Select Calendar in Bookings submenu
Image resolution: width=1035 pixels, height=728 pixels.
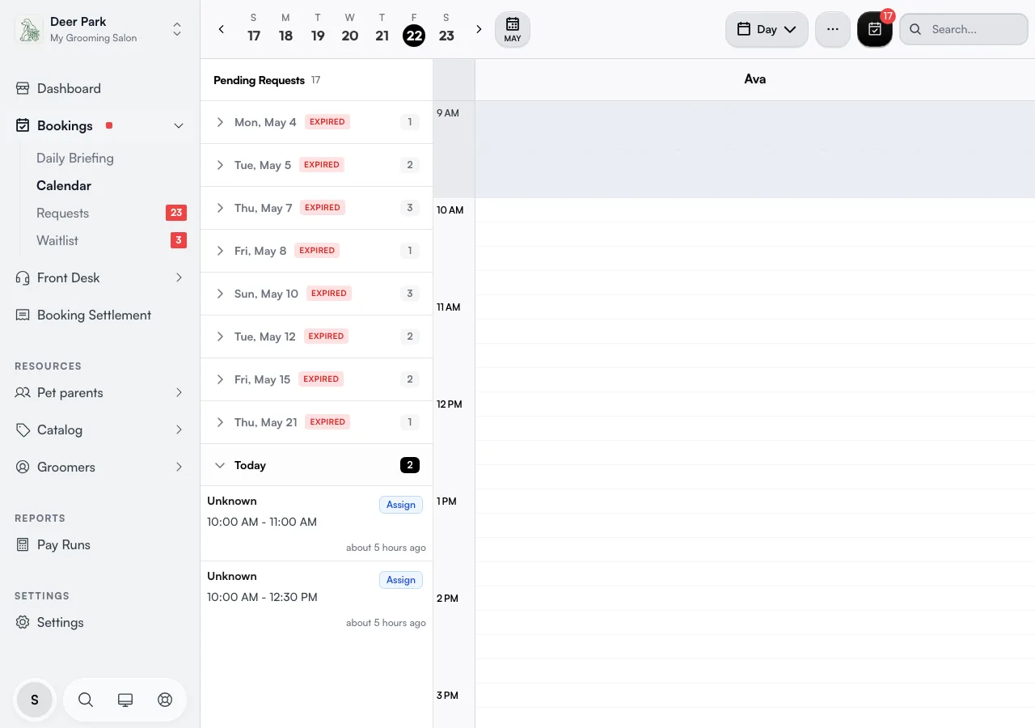click(x=64, y=185)
